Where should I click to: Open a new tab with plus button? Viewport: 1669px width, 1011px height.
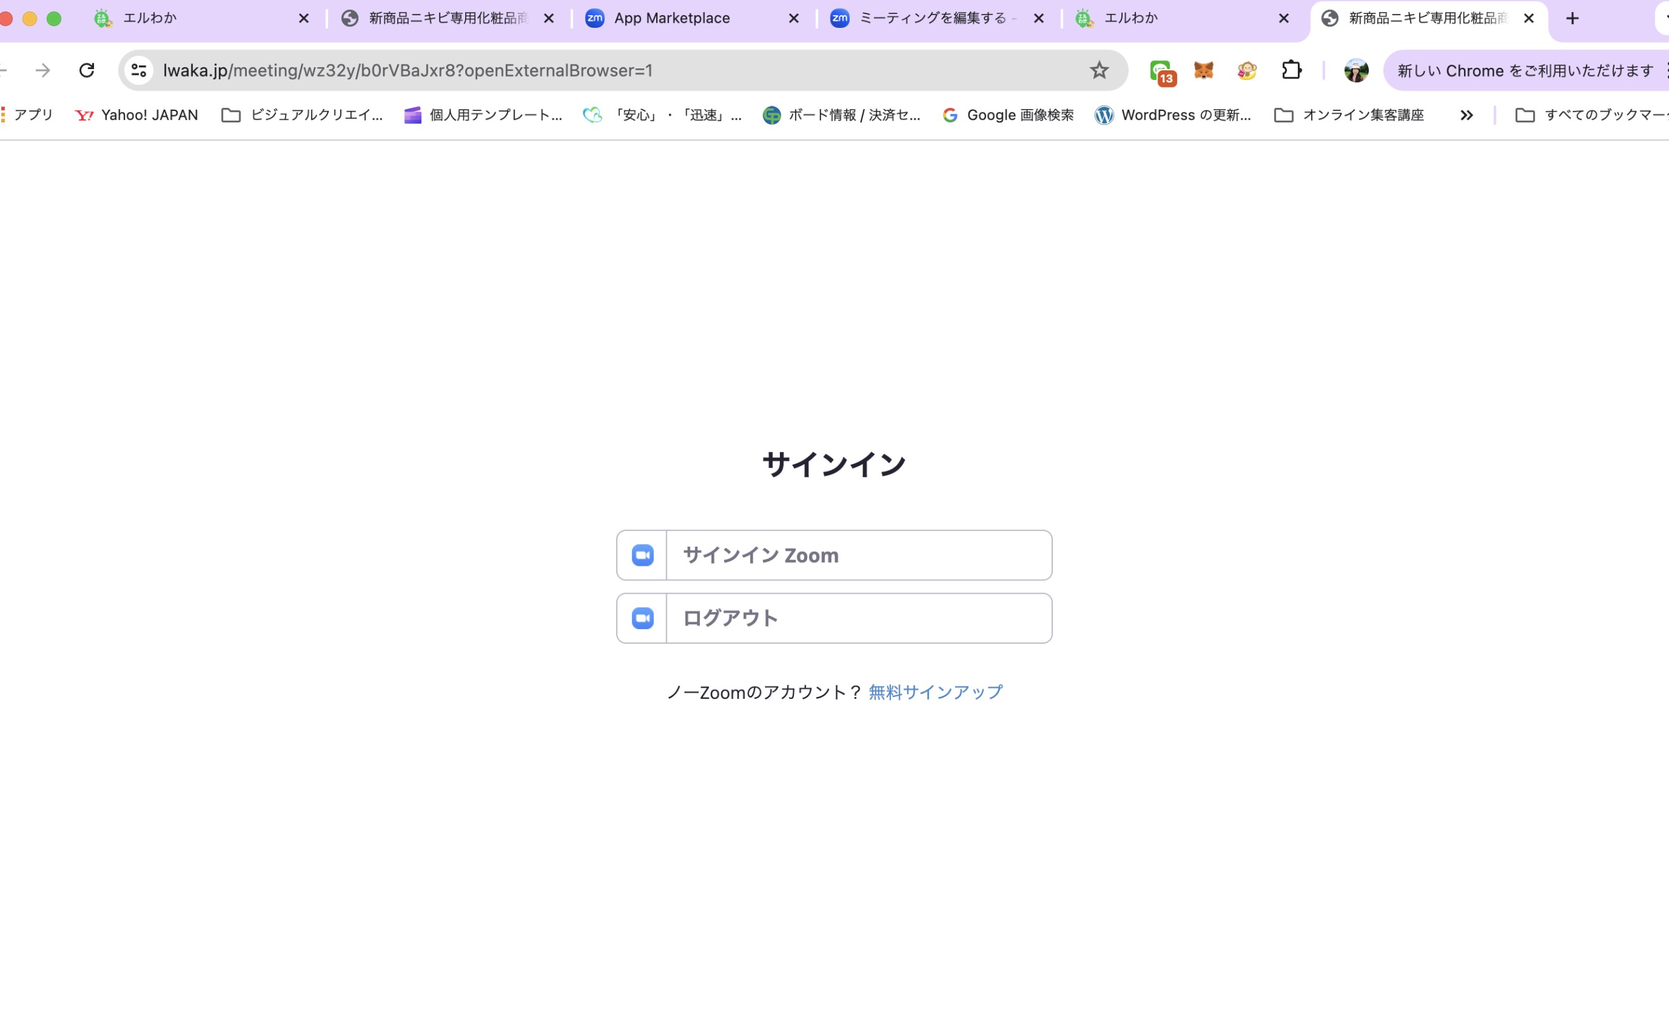point(1572,18)
